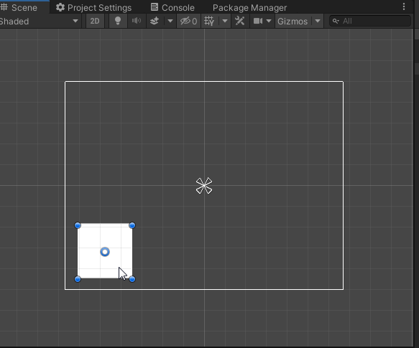This screenshot has height=348, width=419.
Task: Grab the top-right handle of the white sprite
Action: [132, 225]
